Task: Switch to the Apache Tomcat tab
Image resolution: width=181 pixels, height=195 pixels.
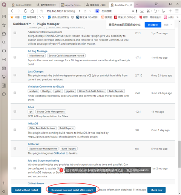Action: [71, 5]
